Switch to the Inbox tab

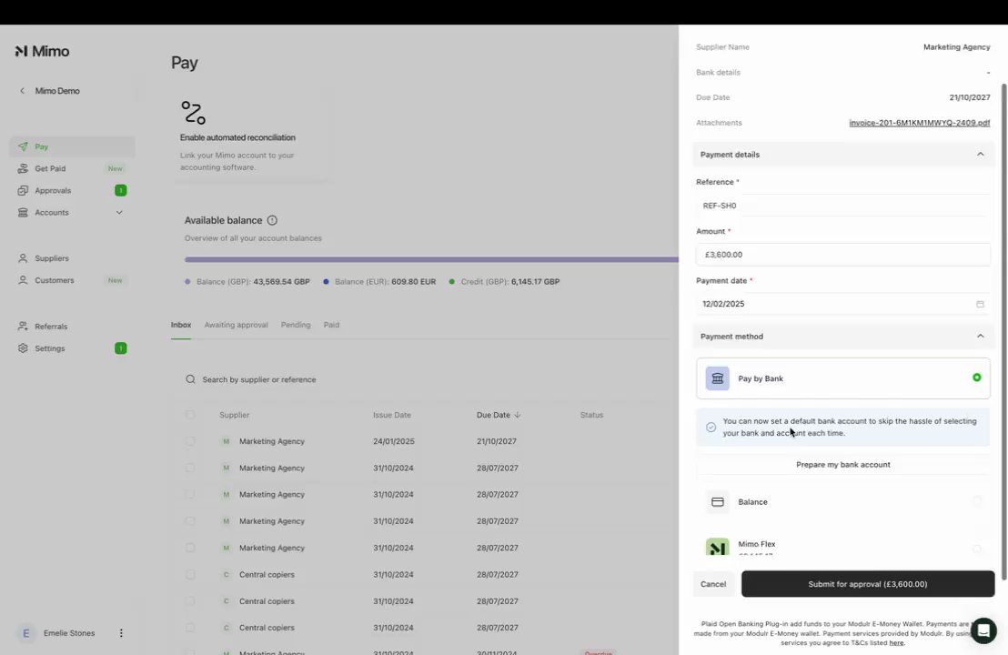tap(181, 325)
